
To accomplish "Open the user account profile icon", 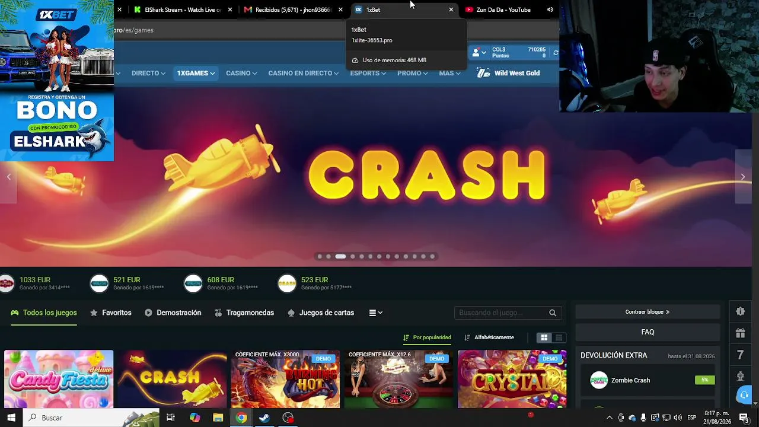I will 476,53.
